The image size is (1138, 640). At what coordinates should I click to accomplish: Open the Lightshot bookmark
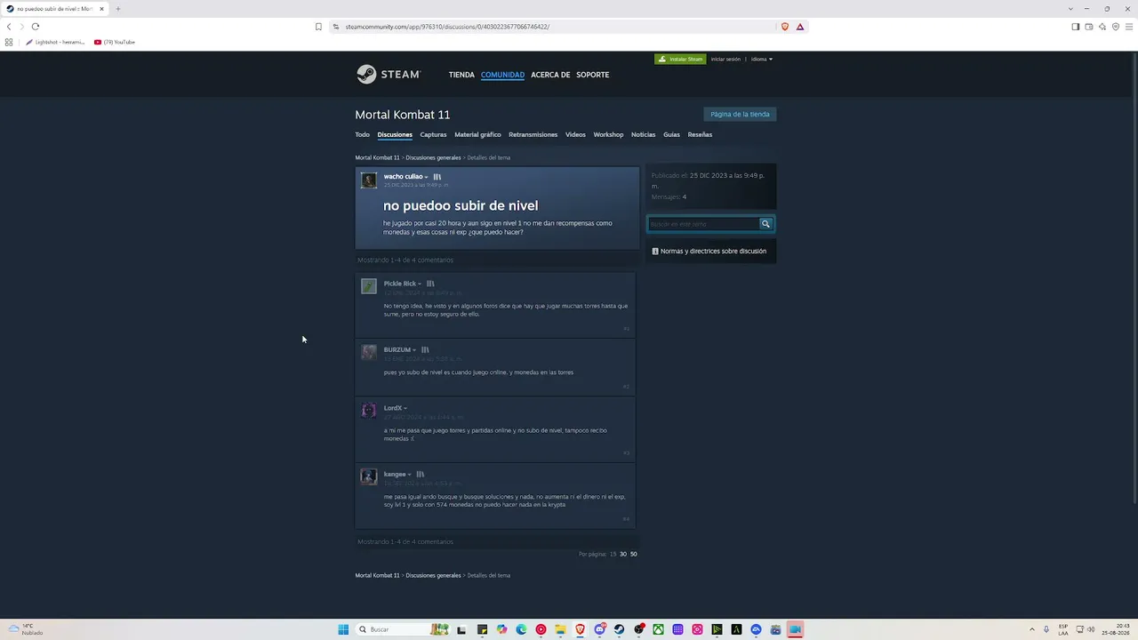[55, 42]
